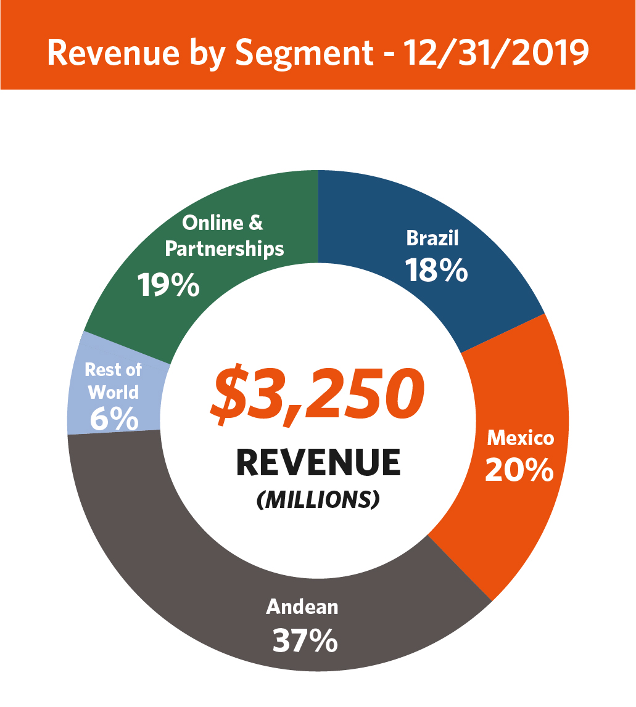Click the Andean segment label

pyautogui.click(x=302, y=607)
